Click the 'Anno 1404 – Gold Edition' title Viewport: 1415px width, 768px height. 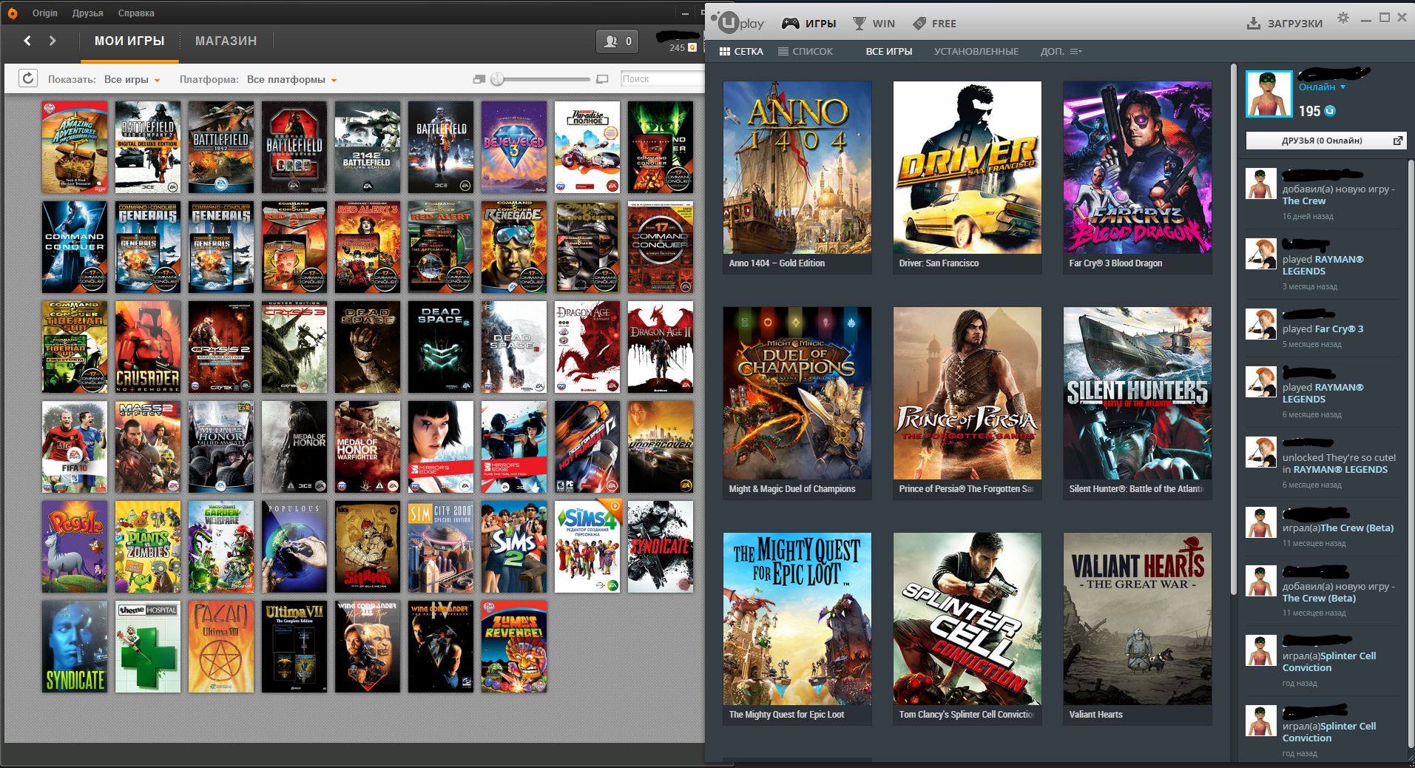point(777,263)
